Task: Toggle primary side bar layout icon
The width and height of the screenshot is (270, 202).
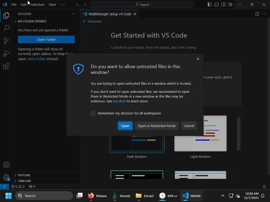Action: [x=210, y=4]
